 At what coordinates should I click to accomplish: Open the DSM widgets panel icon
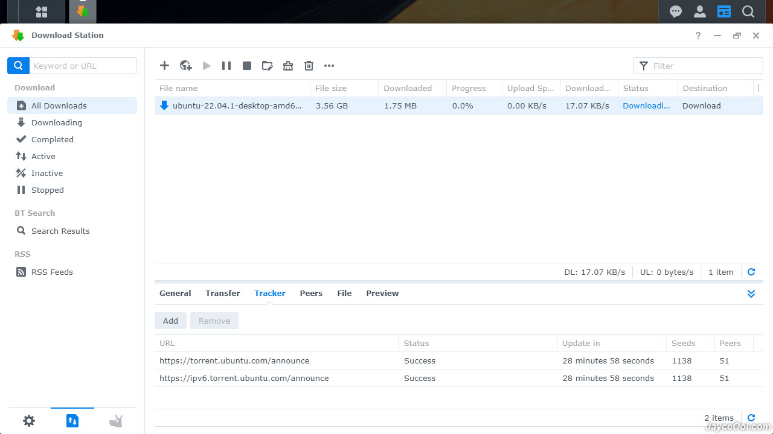[x=724, y=11]
